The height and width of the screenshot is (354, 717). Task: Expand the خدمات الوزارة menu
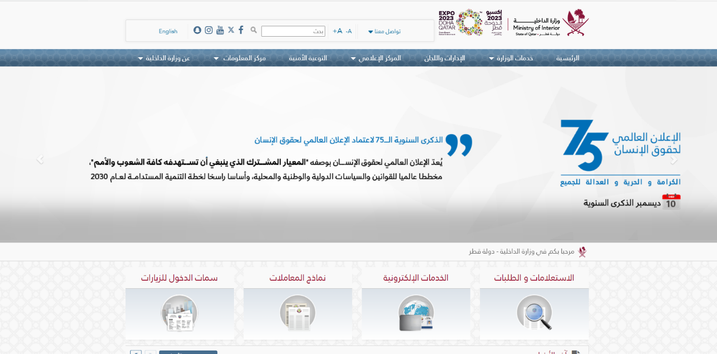511,58
